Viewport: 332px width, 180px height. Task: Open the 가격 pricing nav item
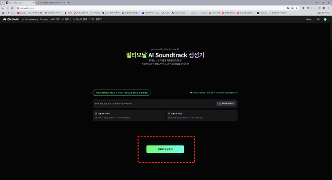[x=91, y=20]
